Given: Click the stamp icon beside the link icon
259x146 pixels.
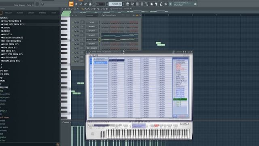Looking at the screenshot, I should 90,4.
